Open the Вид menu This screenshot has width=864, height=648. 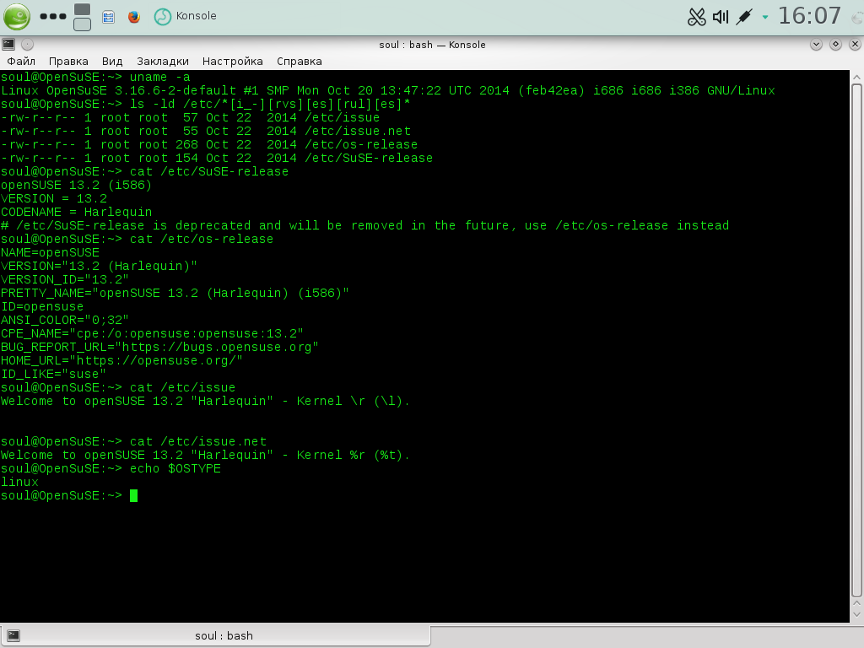(112, 61)
